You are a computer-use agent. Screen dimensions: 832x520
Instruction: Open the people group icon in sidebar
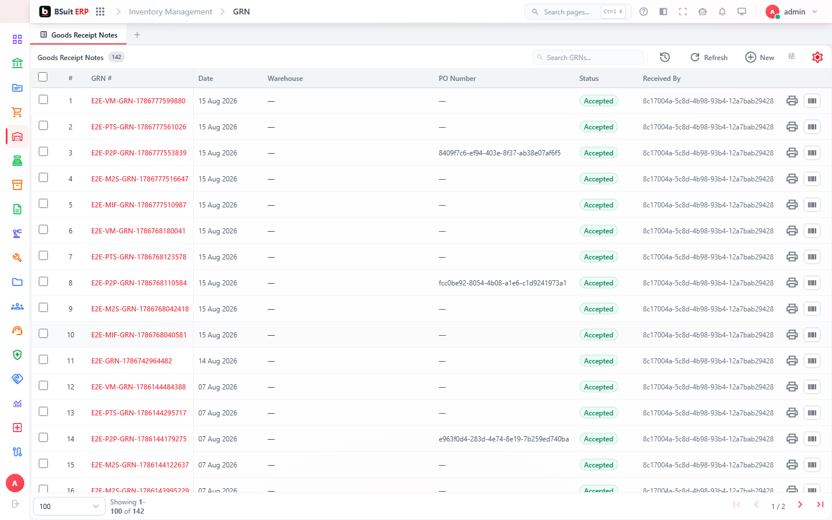click(x=17, y=306)
